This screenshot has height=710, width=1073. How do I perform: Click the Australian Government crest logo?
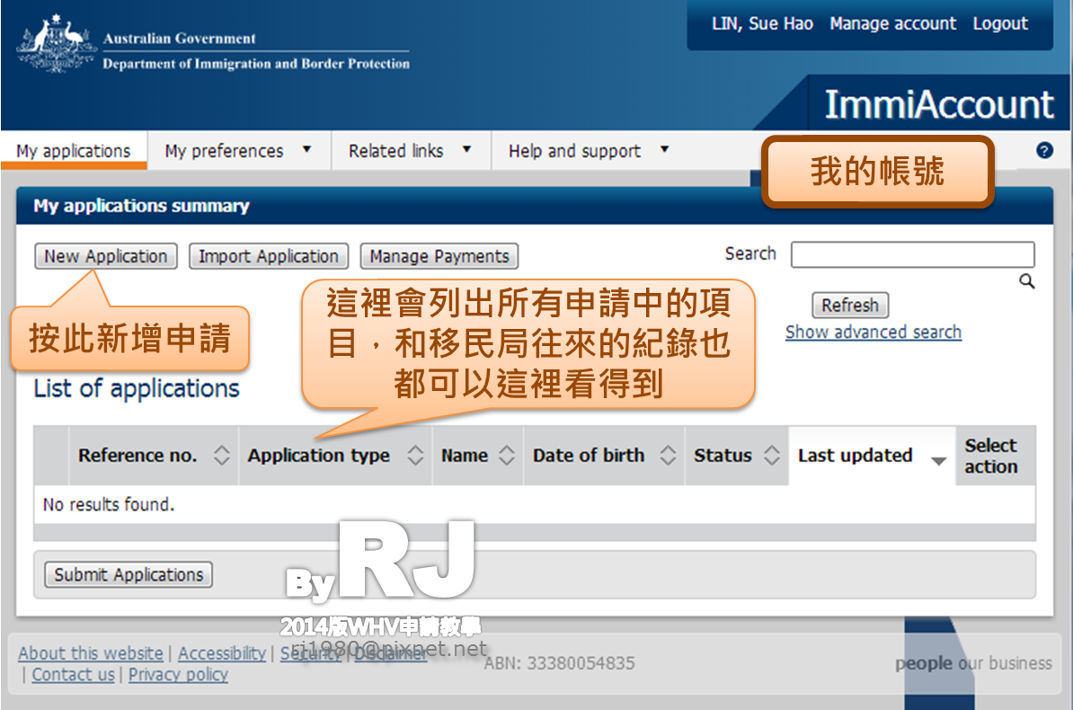pos(56,43)
